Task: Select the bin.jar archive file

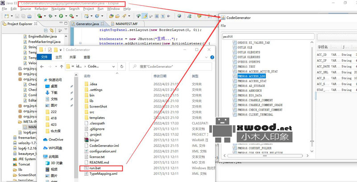Action: tap(94, 140)
